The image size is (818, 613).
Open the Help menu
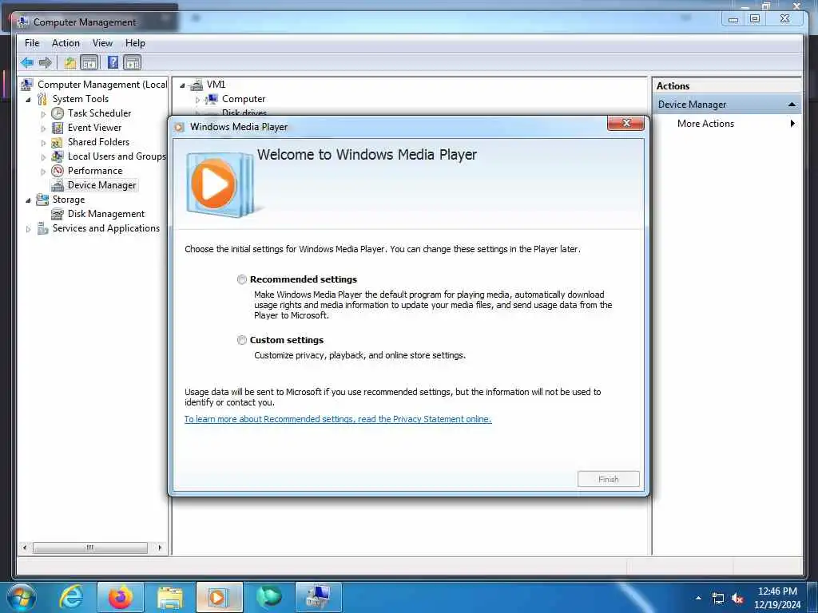click(135, 43)
